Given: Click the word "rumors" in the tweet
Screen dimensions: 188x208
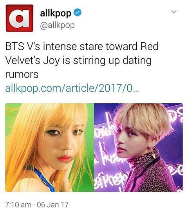Looking at the screenshot, I should click(x=22, y=74).
